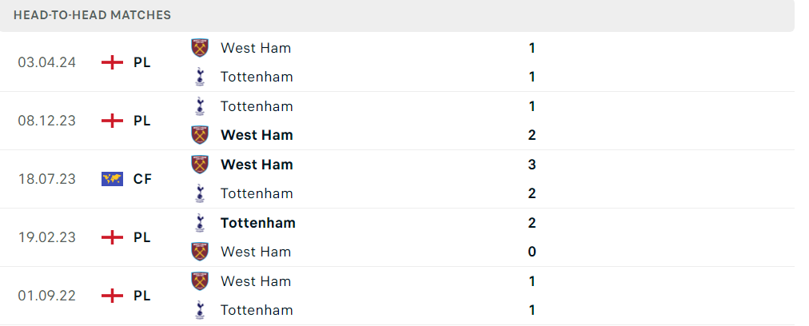
Task: Select the CF competition label
Action: tap(142, 179)
